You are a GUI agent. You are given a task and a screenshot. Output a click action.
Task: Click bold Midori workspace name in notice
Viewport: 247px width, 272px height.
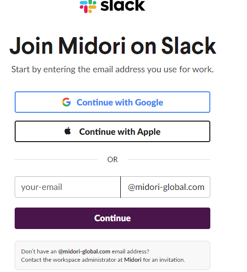pos(133,260)
